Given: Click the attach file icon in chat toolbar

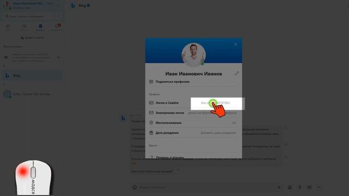Looking at the screenshot, I should [290, 187].
